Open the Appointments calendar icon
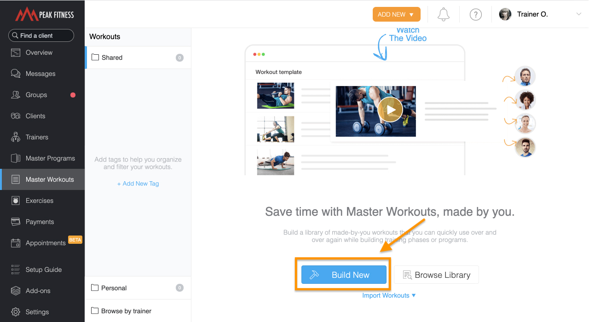This screenshot has height=322, width=589. point(16,243)
